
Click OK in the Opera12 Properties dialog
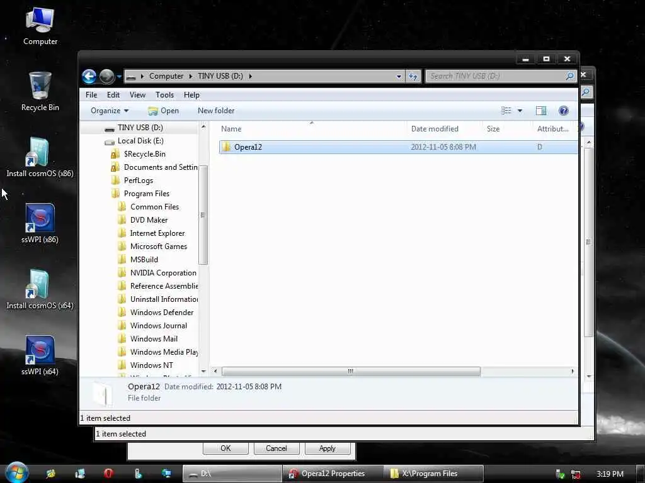point(225,448)
